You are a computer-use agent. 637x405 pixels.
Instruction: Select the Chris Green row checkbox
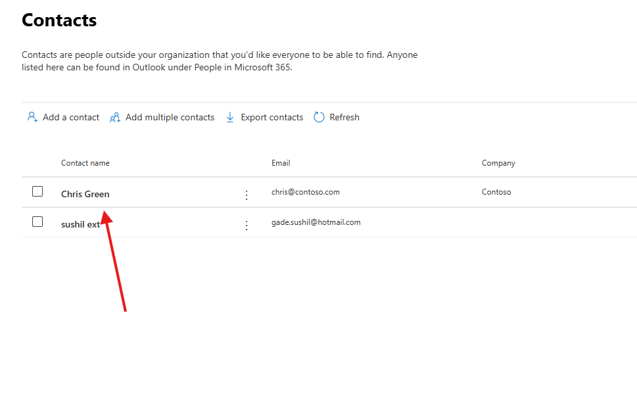coord(37,191)
